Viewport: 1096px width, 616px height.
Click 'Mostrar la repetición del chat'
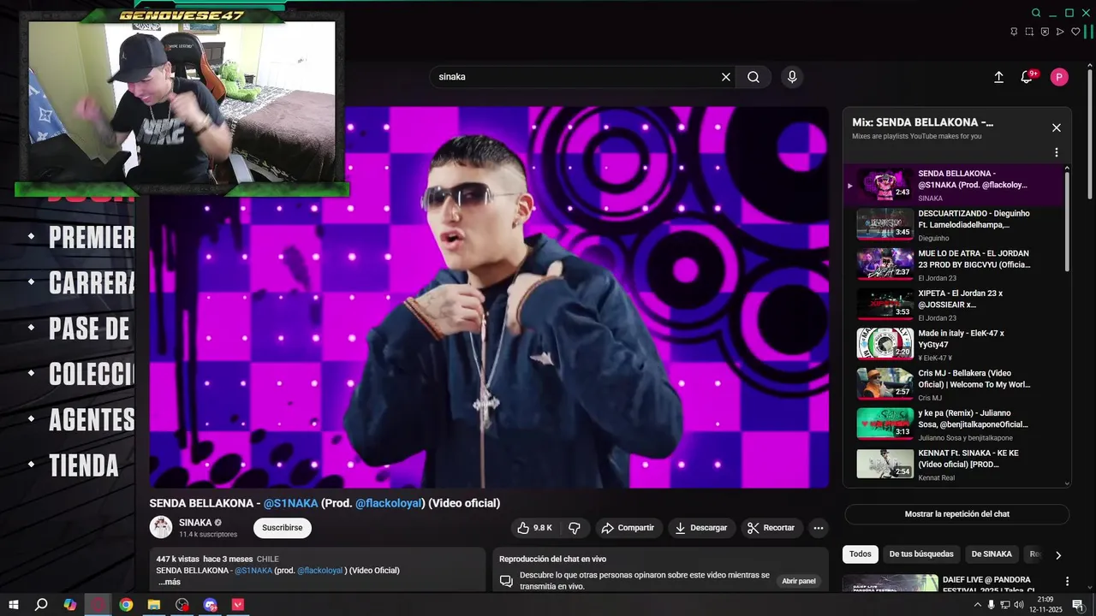point(957,514)
